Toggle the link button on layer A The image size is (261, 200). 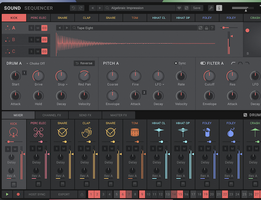44,28
